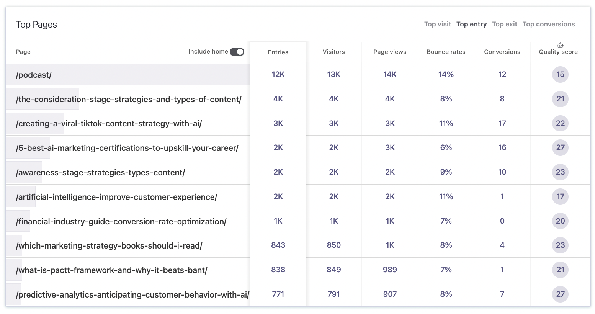
Task: Click the predictive-analytics-anticipating-customer-behavior page link
Action: tap(132, 295)
